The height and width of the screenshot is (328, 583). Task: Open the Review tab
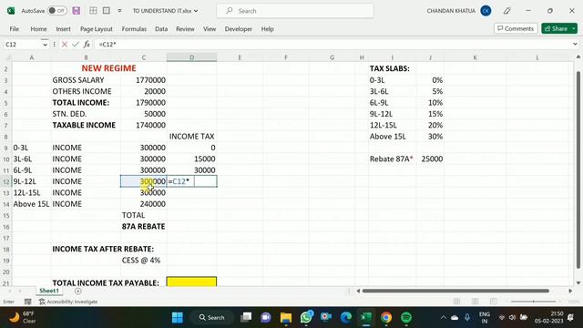click(x=185, y=28)
